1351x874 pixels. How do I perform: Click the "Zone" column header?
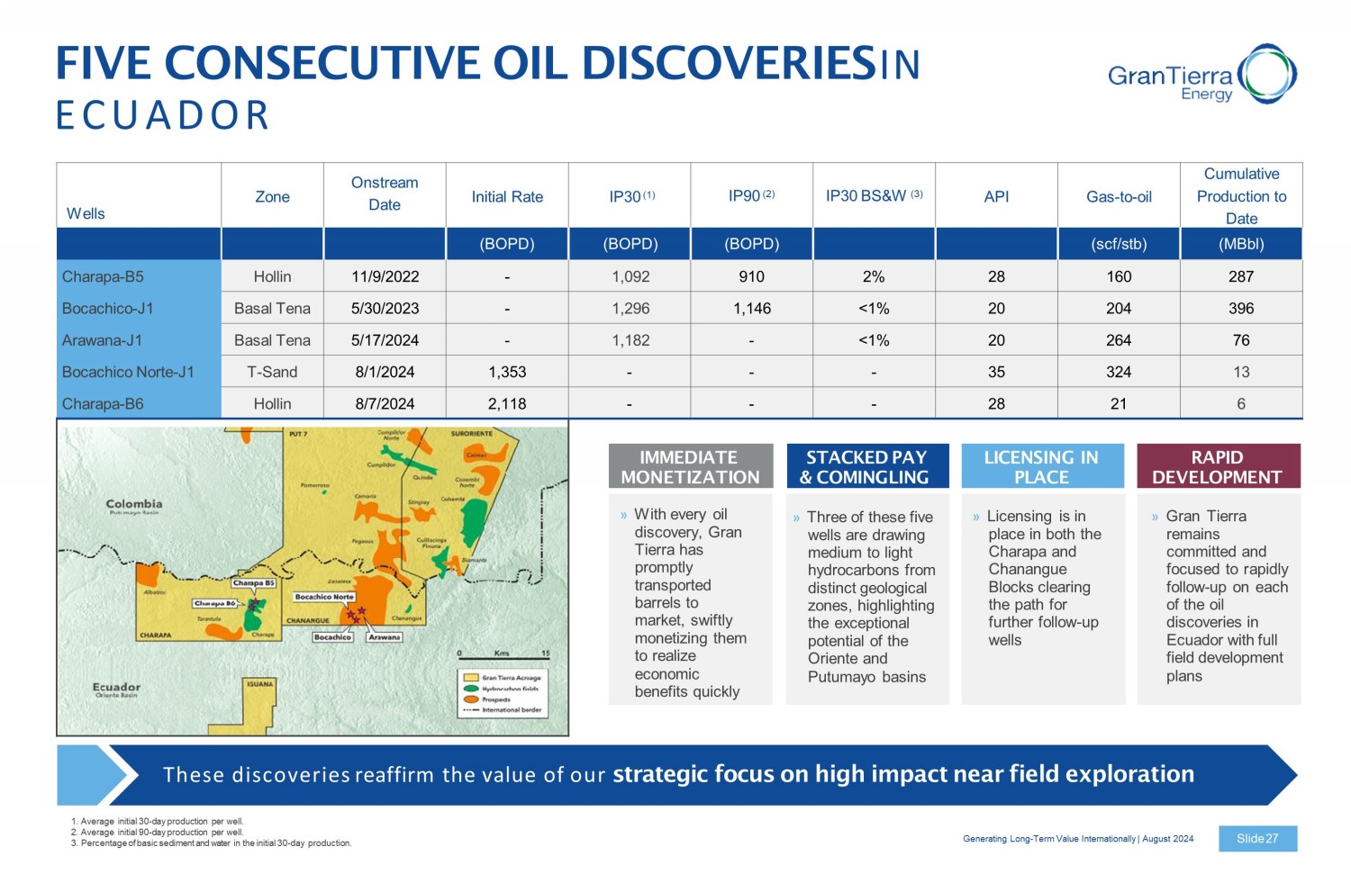pos(272,196)
